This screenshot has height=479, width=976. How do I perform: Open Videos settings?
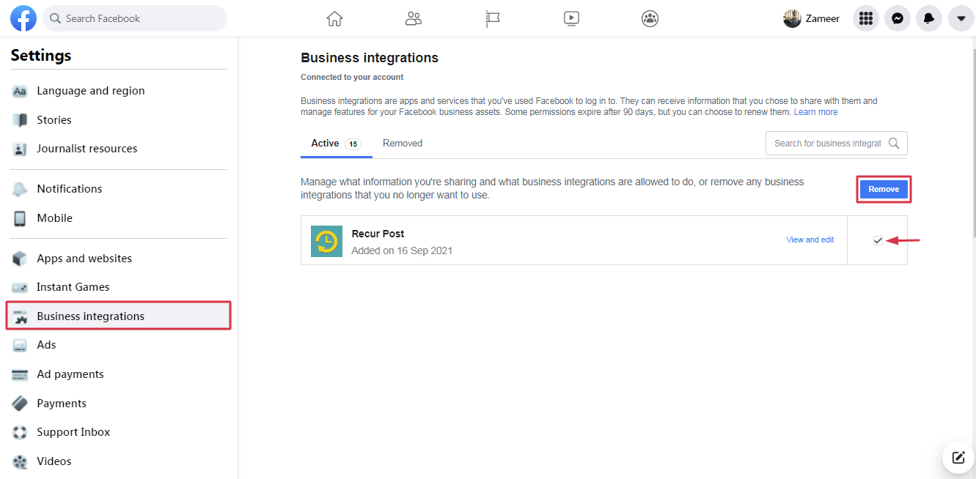point(119,461)
